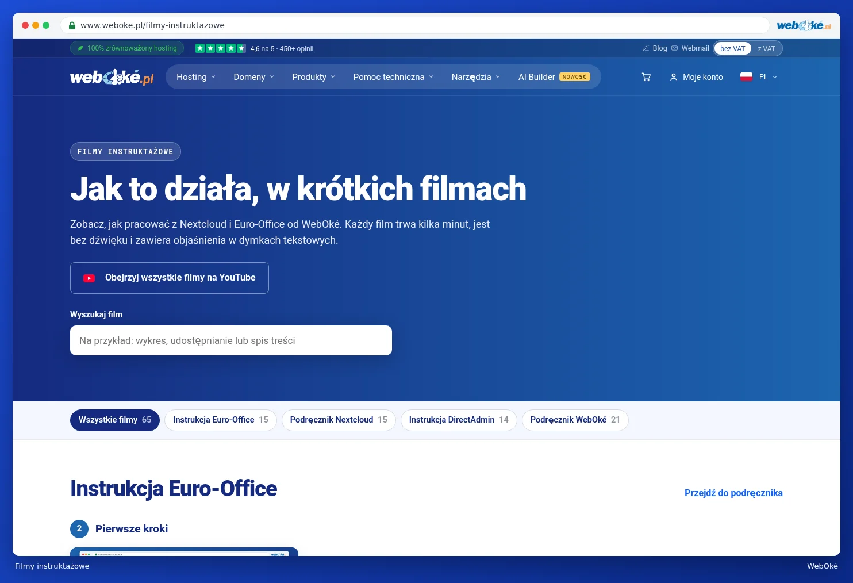853x583 pixels.
Task: Click the YouTube play icon
Action: pos(89,278)
